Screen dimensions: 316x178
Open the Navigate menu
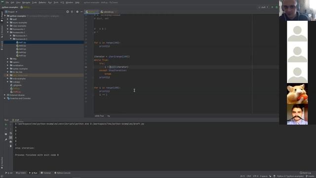click(x=26, y=2)
